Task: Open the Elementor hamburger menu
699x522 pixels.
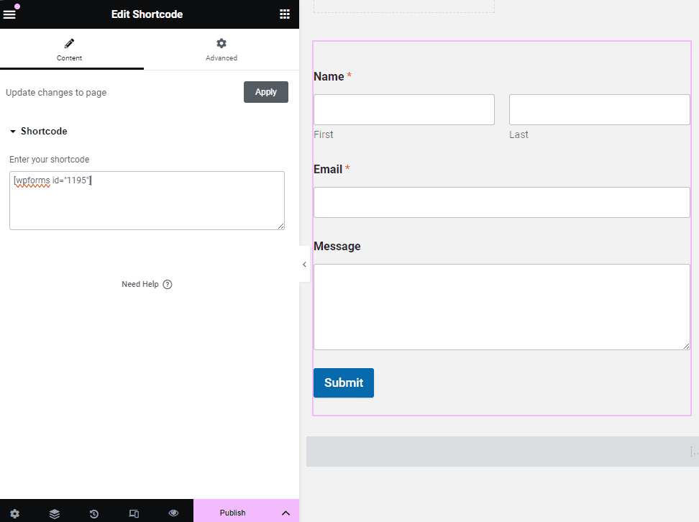Action: click(9, 14)
